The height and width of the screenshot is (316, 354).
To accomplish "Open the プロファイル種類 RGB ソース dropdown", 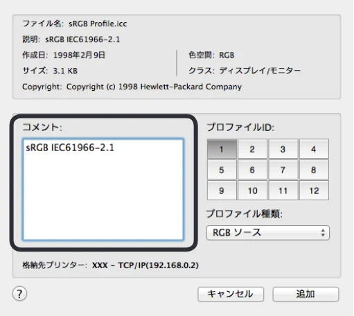I will (x=268, y=233).
